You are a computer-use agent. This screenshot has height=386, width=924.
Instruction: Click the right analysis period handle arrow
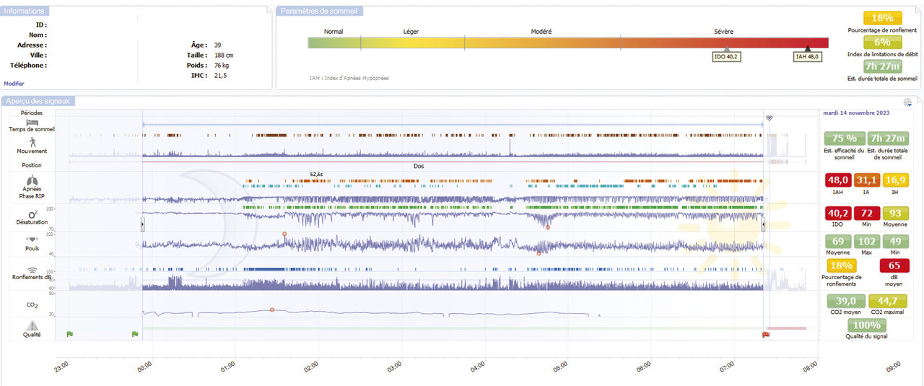point(764,225)
